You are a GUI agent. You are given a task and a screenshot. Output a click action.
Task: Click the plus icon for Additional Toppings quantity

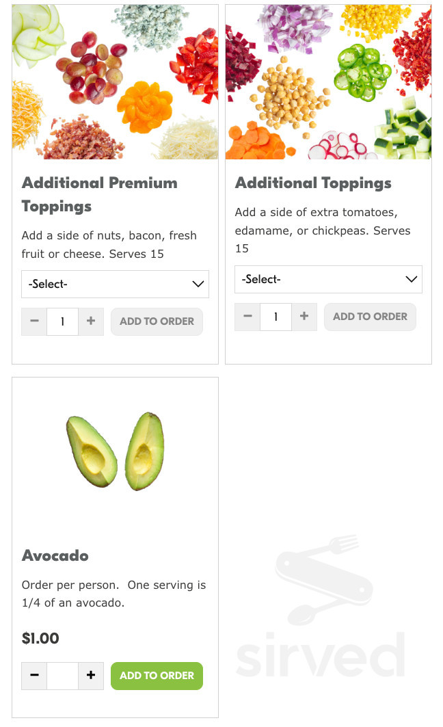pos(304,317)
